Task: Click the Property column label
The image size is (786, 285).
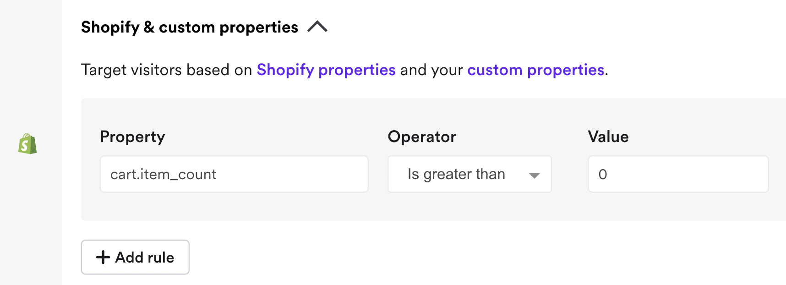Action: 132,137
